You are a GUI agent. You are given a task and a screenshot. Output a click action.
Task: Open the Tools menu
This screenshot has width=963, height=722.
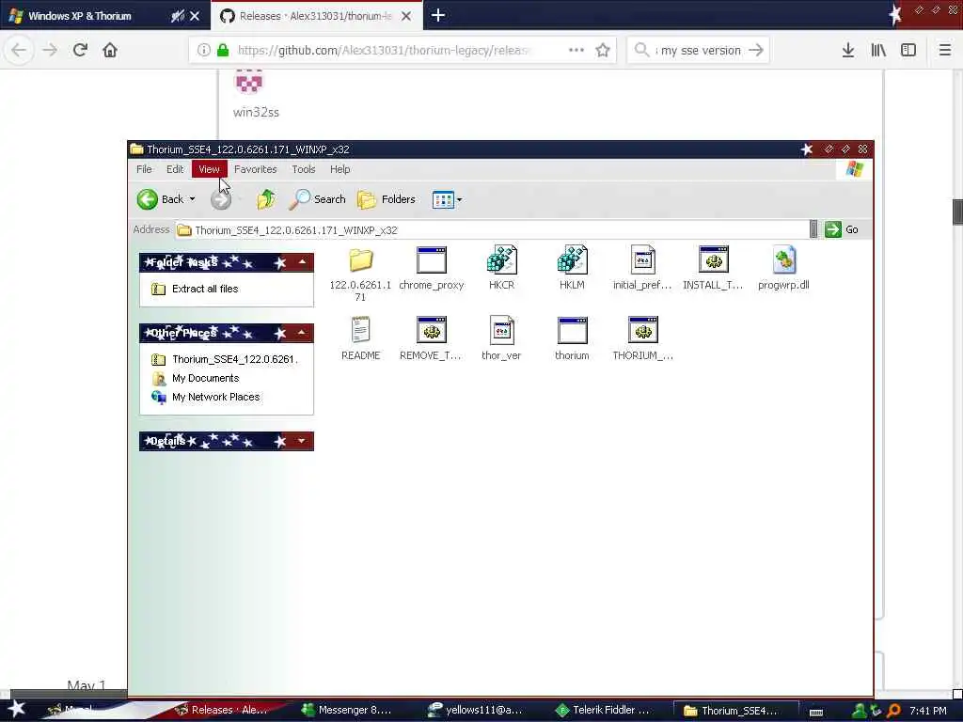coord(304,169)
